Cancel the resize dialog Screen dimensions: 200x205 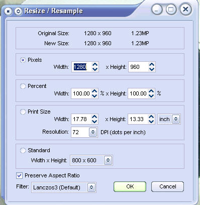point(168,186)
